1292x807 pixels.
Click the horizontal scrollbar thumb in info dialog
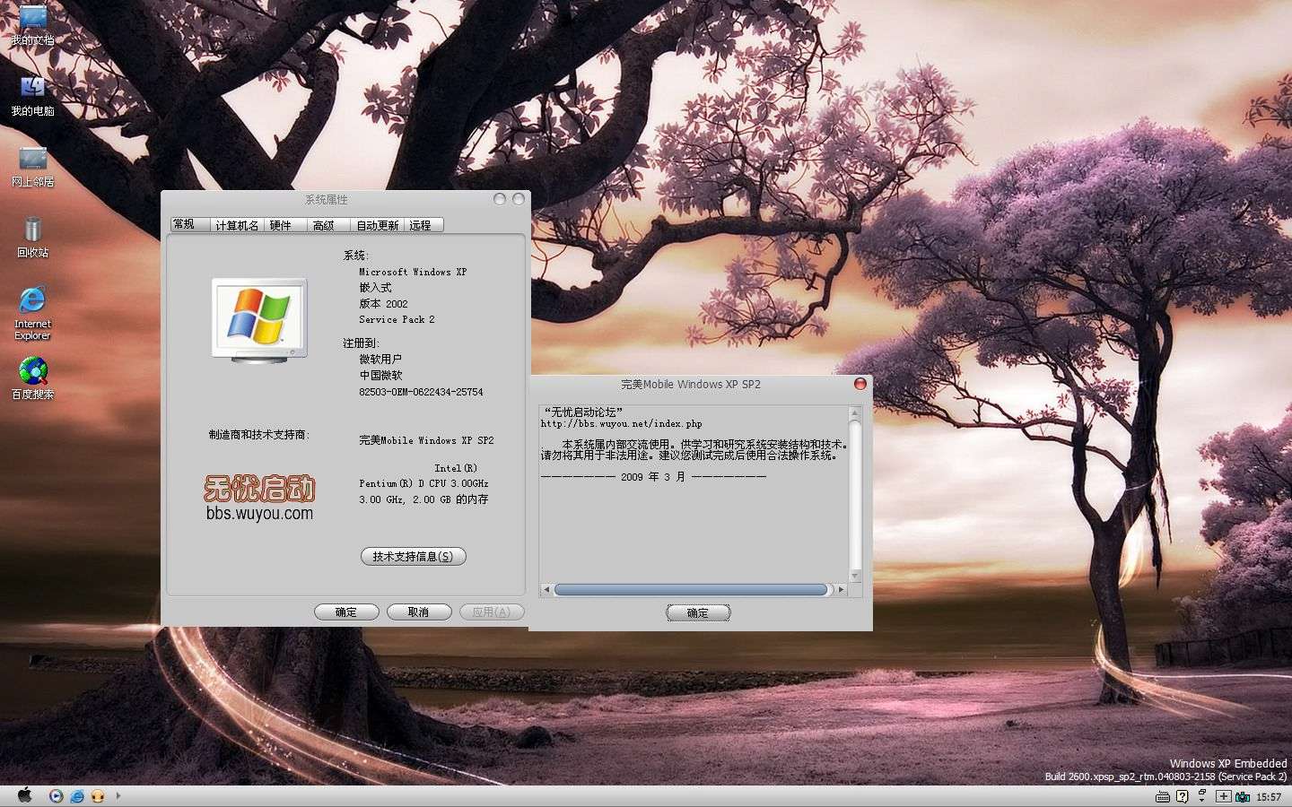(691, 589)
